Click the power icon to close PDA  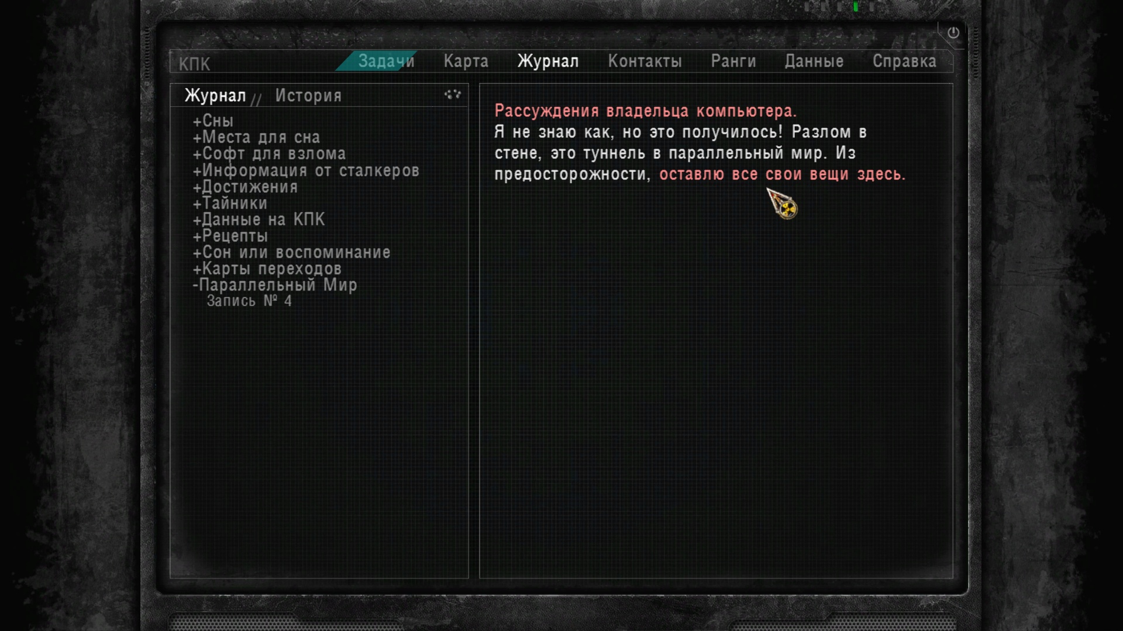953,33
